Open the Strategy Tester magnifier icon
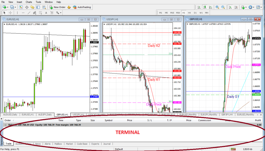This screenshot has height=151, width=265. [44, 7]
